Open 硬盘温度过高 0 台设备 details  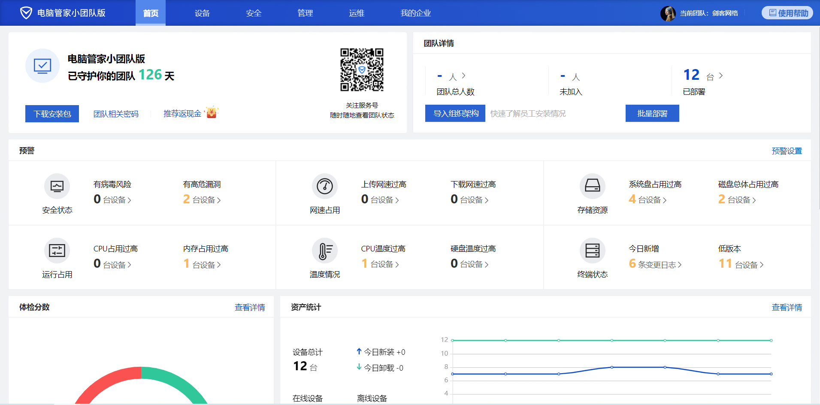click(x=469, y=264)
